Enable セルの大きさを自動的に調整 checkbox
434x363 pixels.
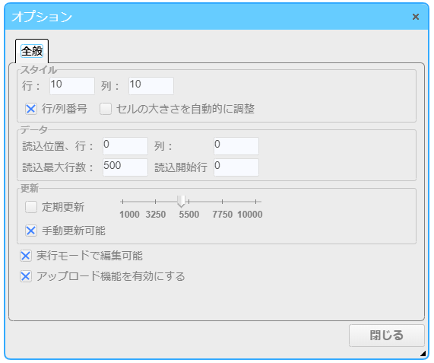click(x=106, y=109)
